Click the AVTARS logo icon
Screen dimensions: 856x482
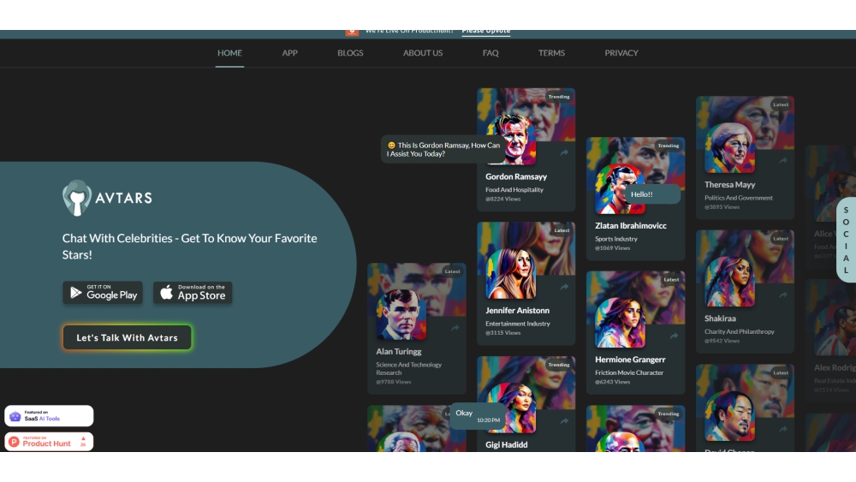77,198
